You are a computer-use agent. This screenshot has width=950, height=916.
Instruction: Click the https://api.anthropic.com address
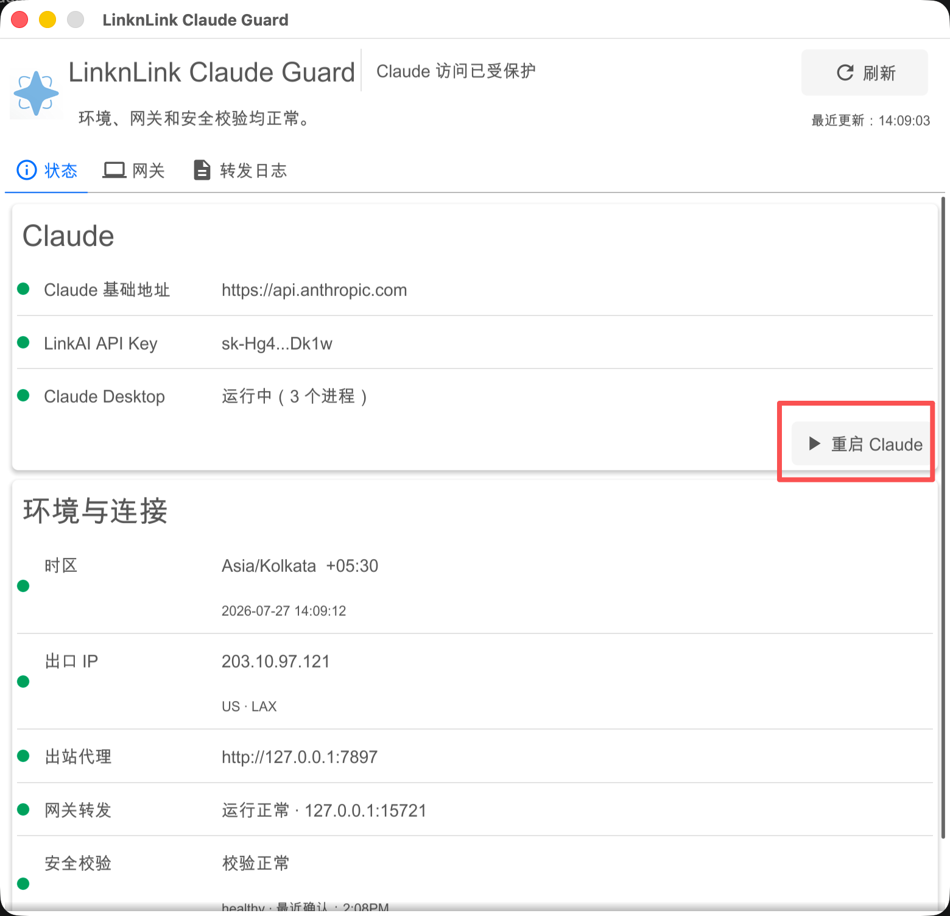tap(314, 290)
